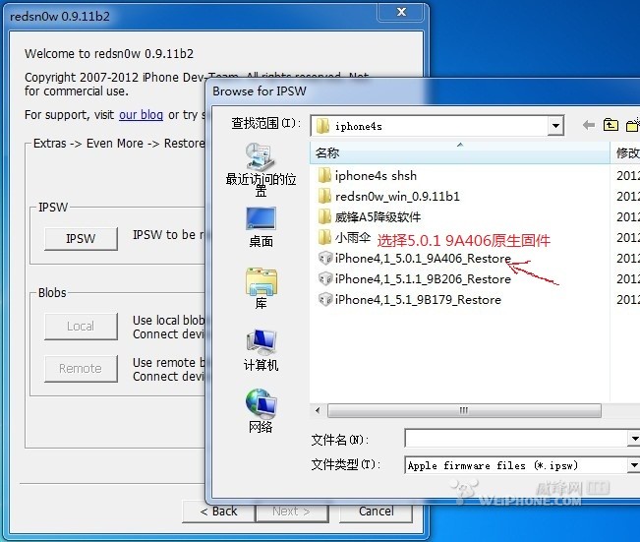
Task: Open Network (网络) location
Action: click(x=261, y=411)
